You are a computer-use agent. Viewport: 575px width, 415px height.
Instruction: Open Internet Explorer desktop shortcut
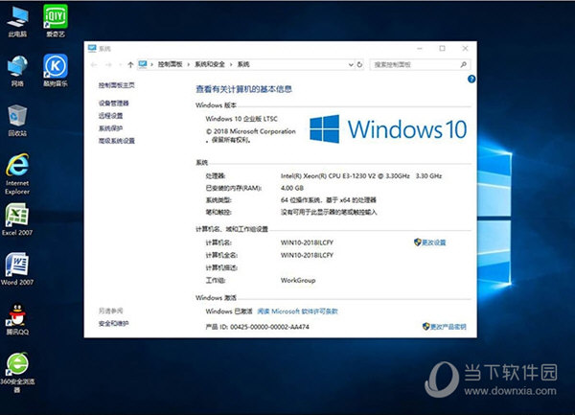pos(17,174)
